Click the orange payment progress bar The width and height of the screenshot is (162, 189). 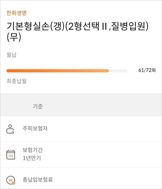[58, 71]
